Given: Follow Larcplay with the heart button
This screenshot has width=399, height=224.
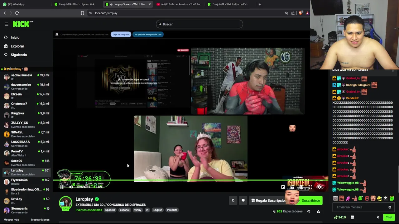Looking at the screenshot, I should [x=243, y=201].
